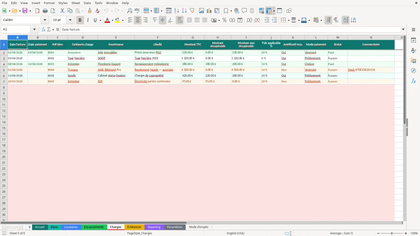Click the Clear Direct Formatting icon
This screenshot has width=420, height=236.
[x=98, y=11]
